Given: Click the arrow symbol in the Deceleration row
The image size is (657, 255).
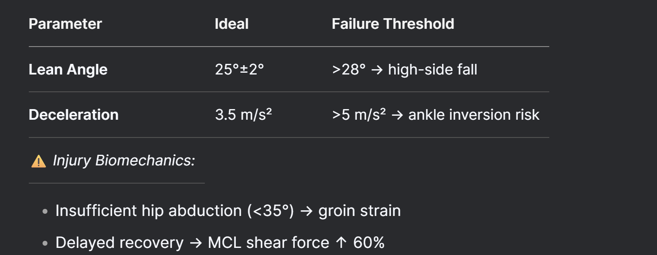Looking at the screenshot, I should 397,115.
